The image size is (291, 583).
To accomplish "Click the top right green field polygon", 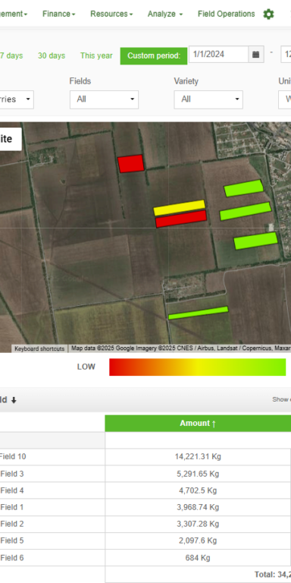I will 244,188.
